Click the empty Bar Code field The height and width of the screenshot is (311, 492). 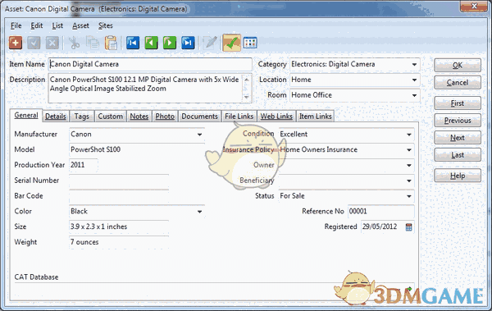(119, 196)
